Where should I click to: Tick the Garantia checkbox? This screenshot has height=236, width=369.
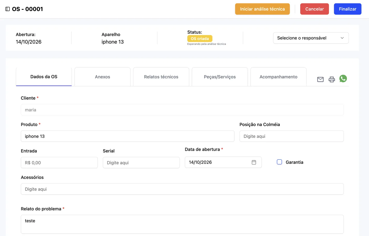(x=279, y=162)
